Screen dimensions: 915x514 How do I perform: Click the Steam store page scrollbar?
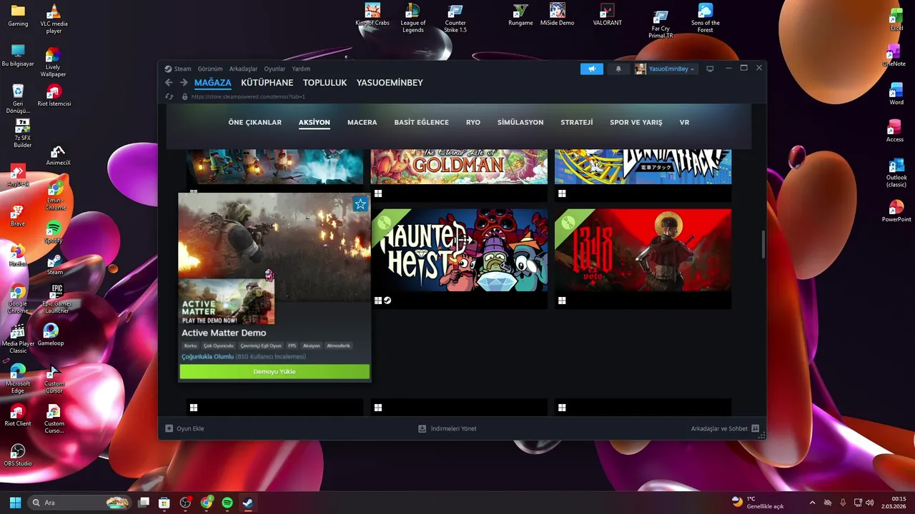tap(763, 244)
